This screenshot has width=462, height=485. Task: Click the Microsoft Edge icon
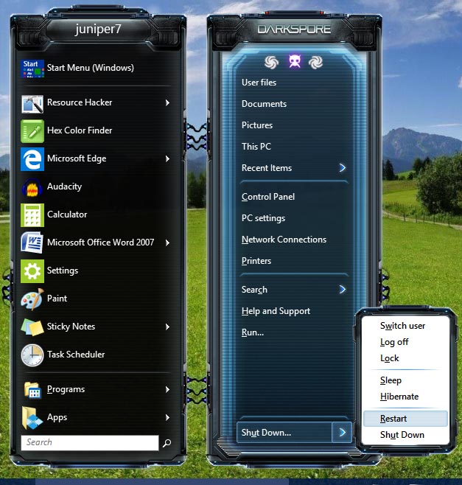pyautogui.click(x=32, y=158)
